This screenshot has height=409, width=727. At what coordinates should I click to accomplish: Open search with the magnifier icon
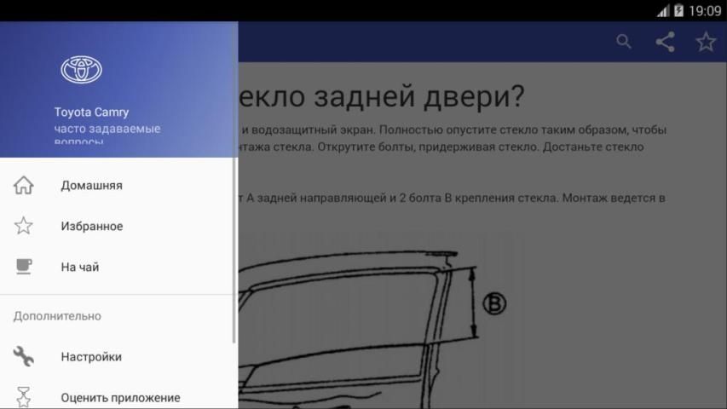(x=624, y=42)
